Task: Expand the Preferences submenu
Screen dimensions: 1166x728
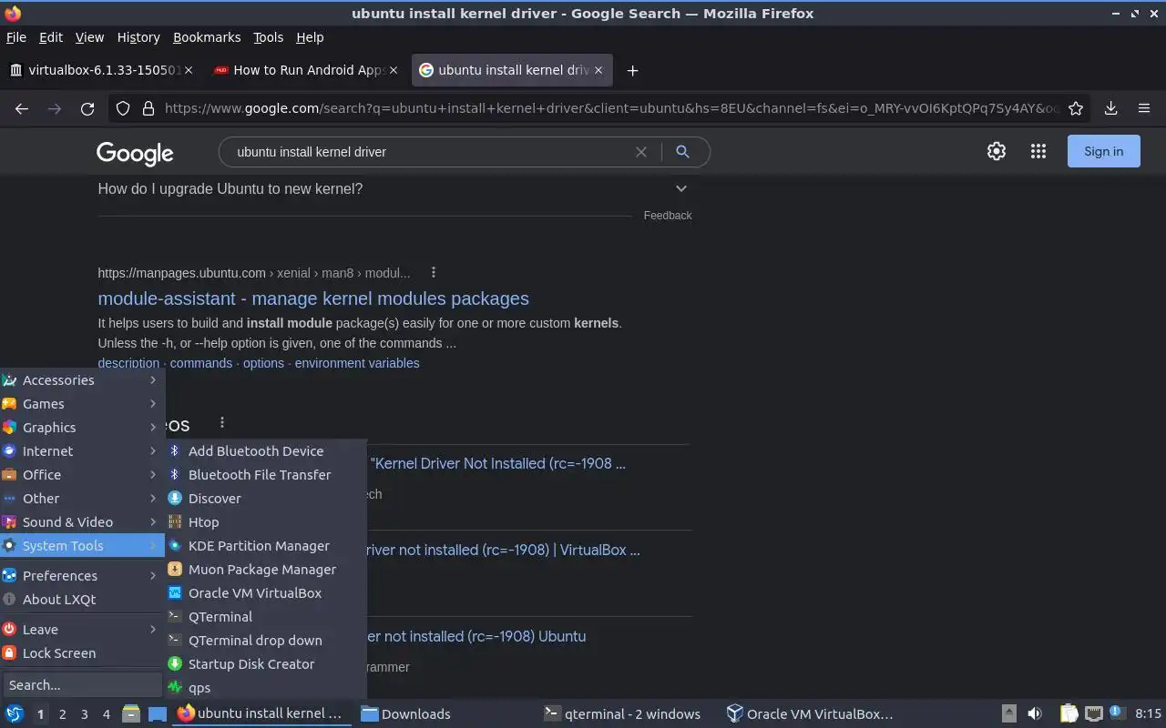Action: (x=82, y=576)
